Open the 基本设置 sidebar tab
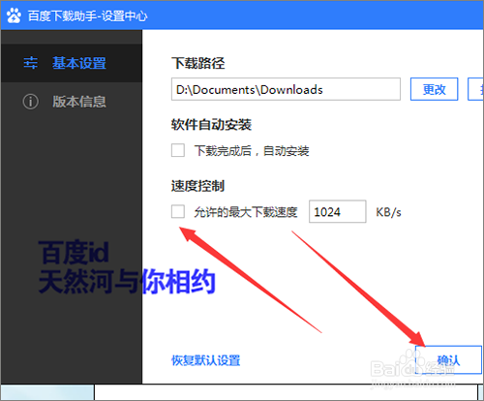The width and height of the screenshot is (484, 401). (x=72, y=63)
